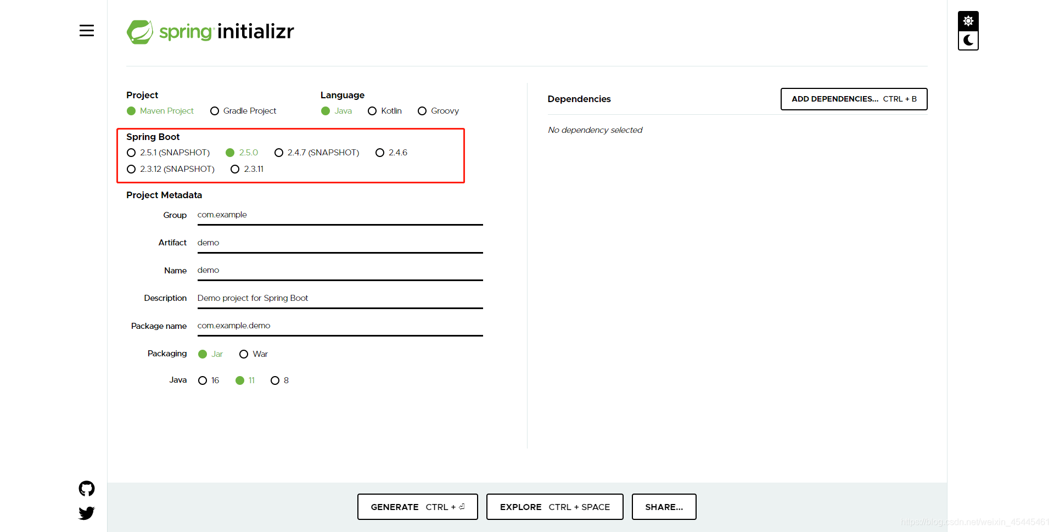The image size is (1054, 532).
Task: Click the Explore button
Action: pos(555,507)
